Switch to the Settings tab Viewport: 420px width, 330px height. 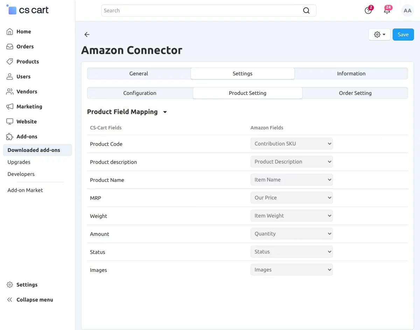[243, 73]
